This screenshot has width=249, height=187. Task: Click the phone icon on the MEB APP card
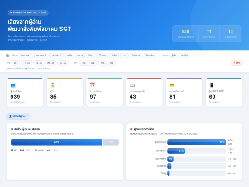coord(212,85)
